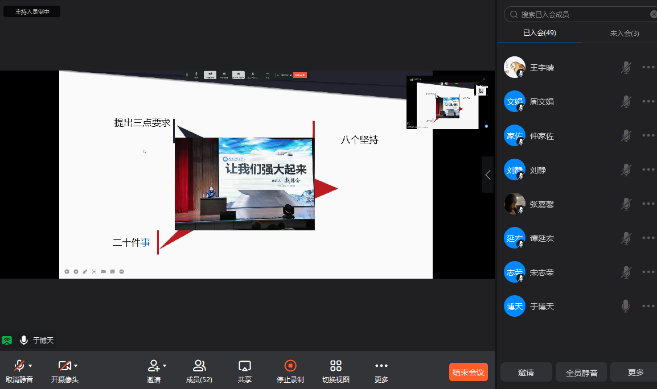Click the 取消静音 microphone icon
This screenshot has width=657, height=389.
coord(19,366)
